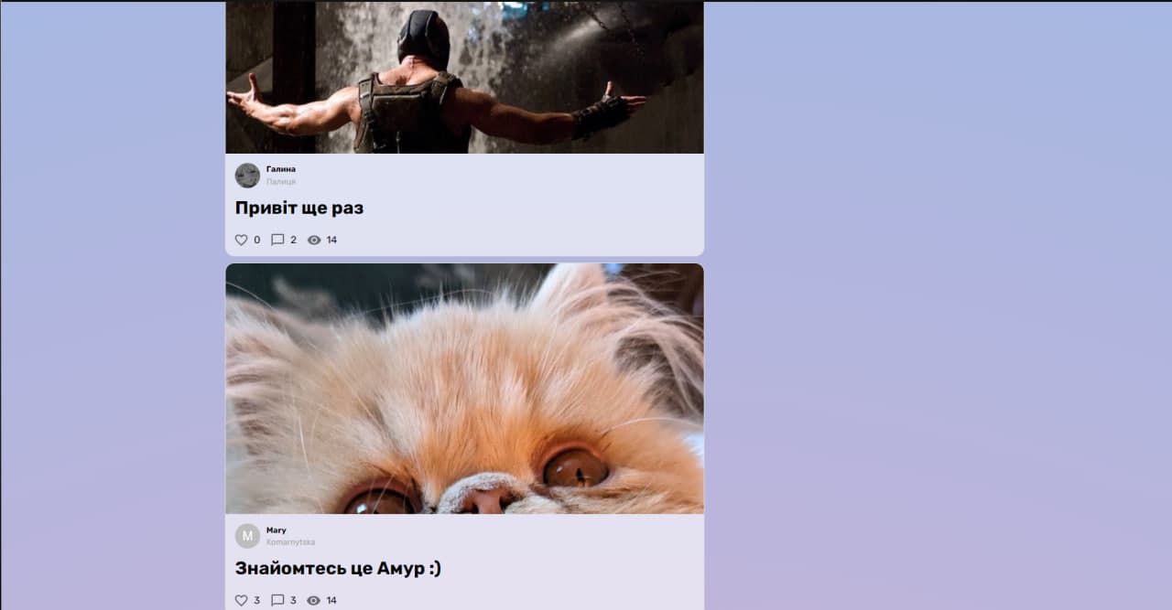
Task: Click the like count "0" on Галина's post
Action: [256, 240]
